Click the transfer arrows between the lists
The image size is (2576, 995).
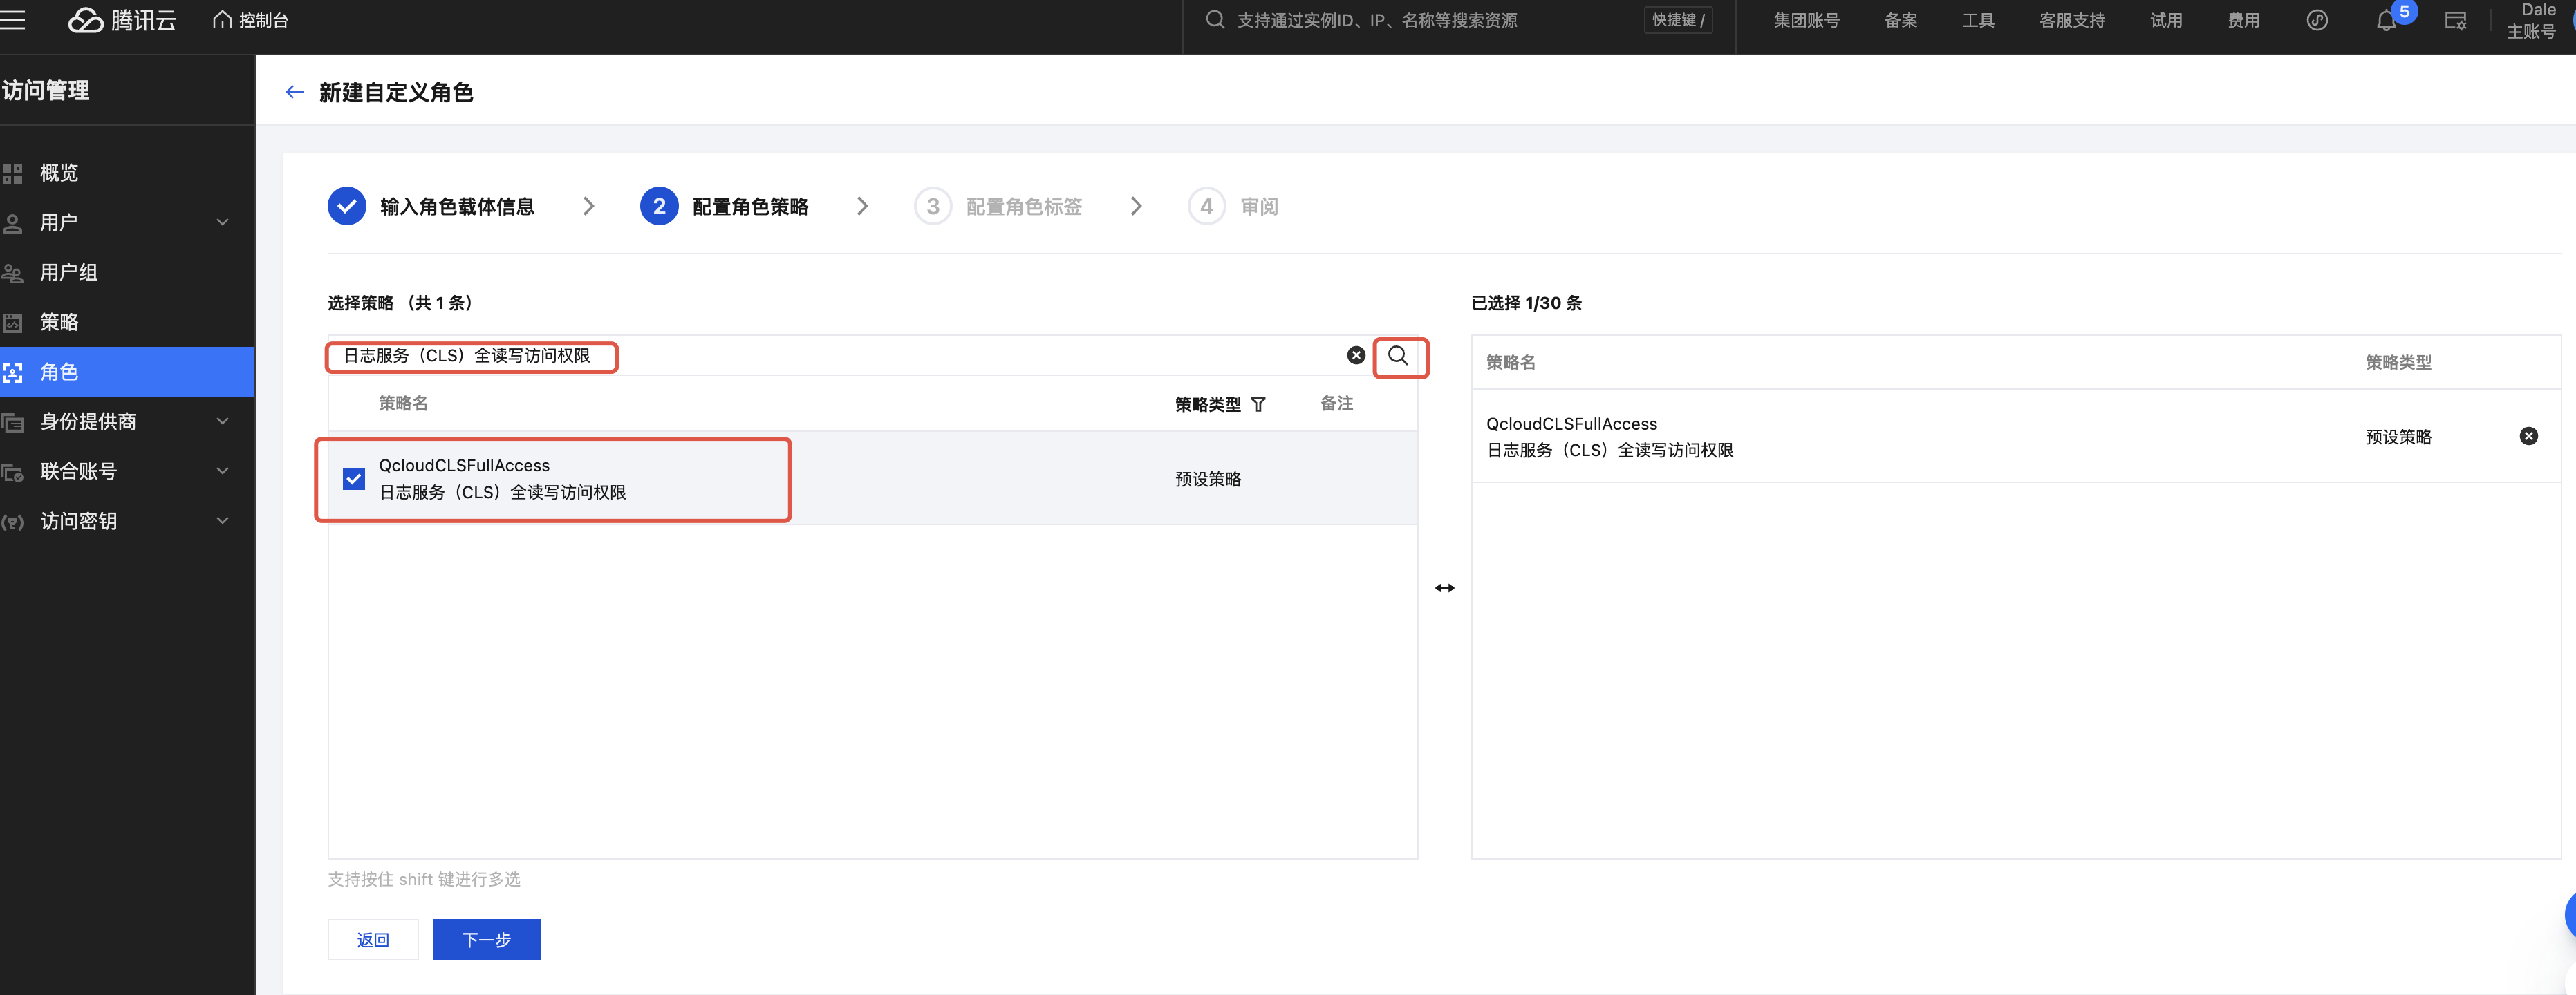click(x=1445, y=587)
